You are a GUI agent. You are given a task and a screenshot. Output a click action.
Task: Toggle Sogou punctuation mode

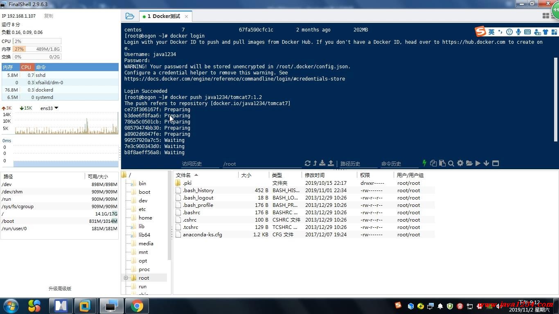500,32
